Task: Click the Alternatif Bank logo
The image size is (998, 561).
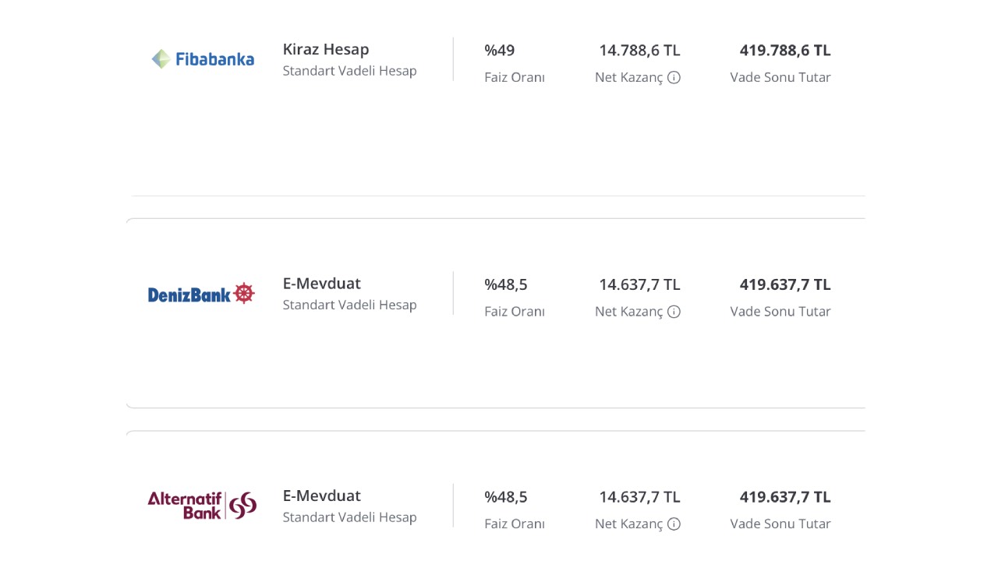Action: [x=202, y=505]
